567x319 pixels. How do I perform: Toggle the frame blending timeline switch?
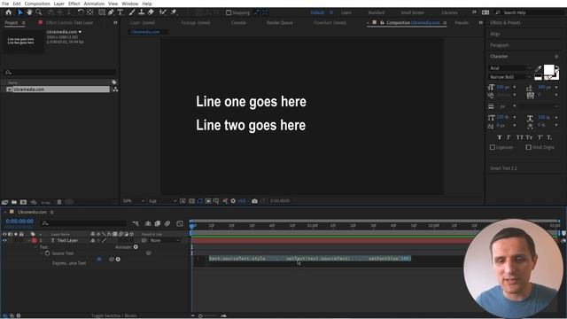click(158, 223)
